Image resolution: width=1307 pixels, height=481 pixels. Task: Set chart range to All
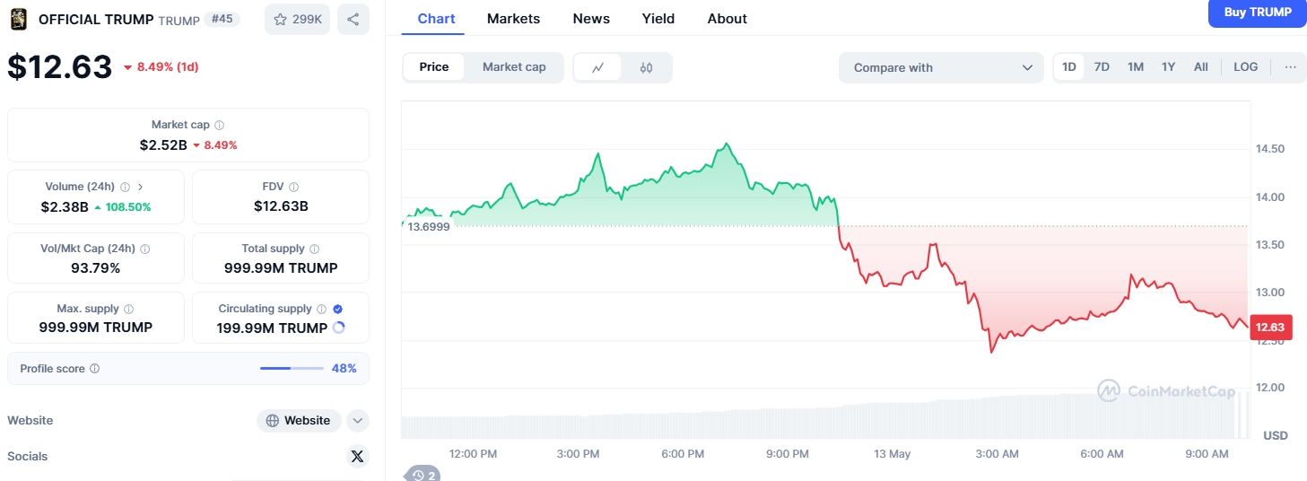[1201, 67]
